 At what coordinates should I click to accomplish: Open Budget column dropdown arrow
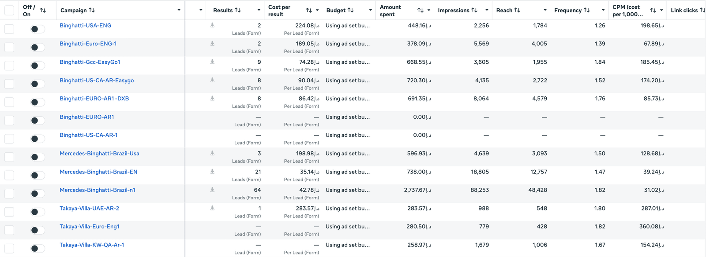point(370,10)
